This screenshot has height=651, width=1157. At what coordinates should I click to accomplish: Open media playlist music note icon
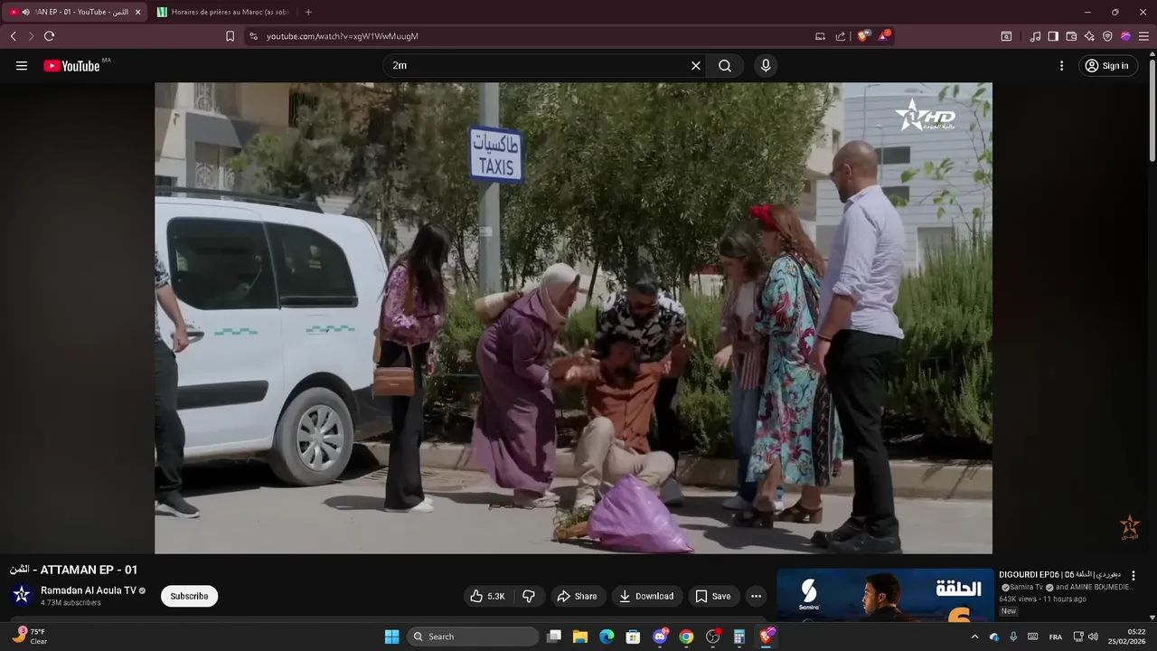(x=1035, y=36)
